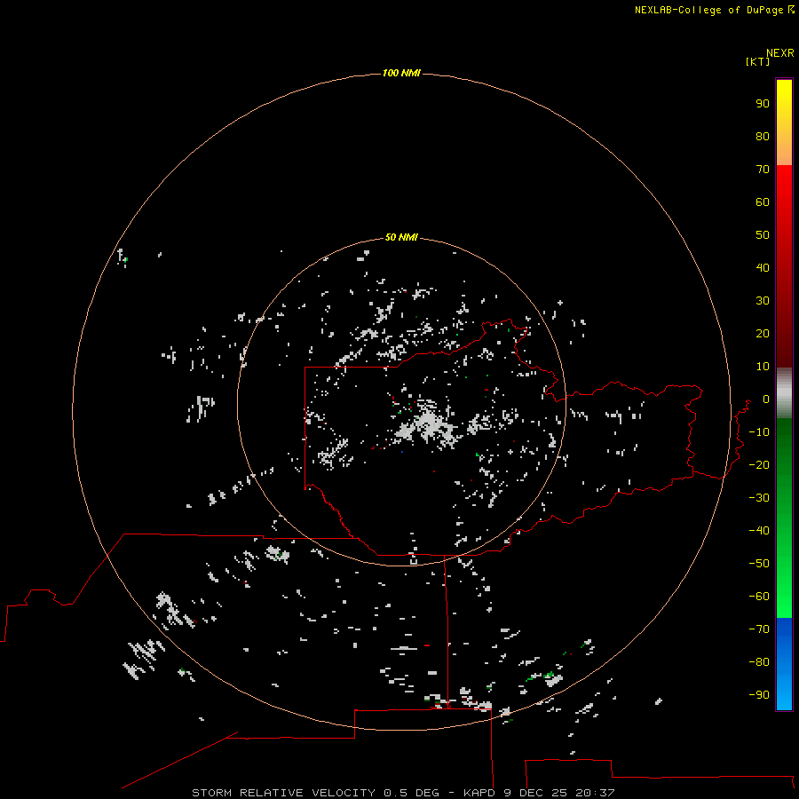The width and height of the screenshot is (799, 799).
Task: Click blue bottom segment of color bar
Action: click(784, 664)
